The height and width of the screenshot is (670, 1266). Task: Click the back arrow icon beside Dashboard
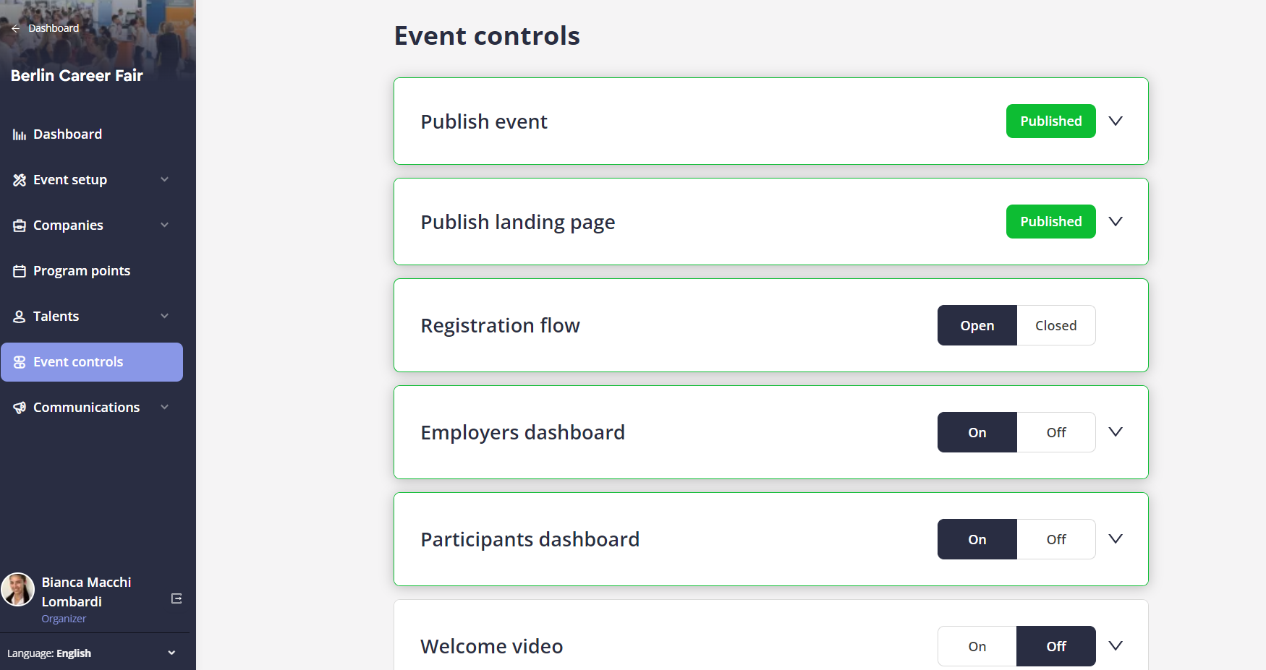(15, 28)
